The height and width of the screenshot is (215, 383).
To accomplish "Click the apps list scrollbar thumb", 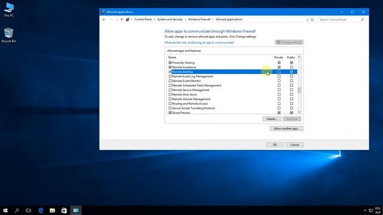I will click(x=299, y=90).
